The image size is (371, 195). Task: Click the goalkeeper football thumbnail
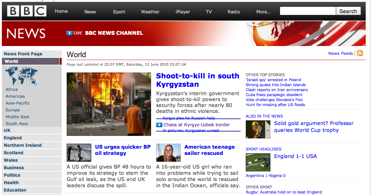point(258,162)
